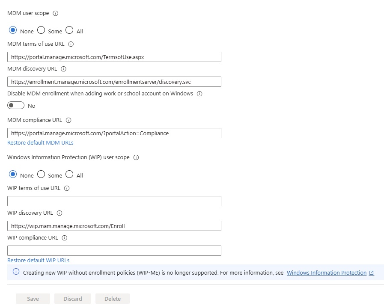
Task: Click the MDM discovery URL text field
Action: pos(114,82)
